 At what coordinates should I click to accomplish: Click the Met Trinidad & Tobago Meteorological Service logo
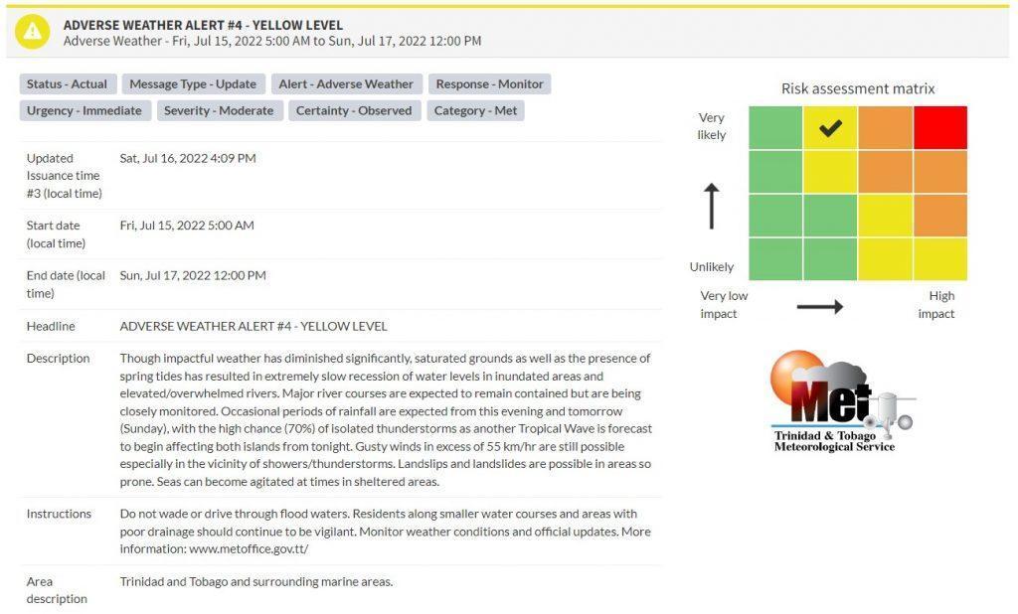tap(841, 401)
